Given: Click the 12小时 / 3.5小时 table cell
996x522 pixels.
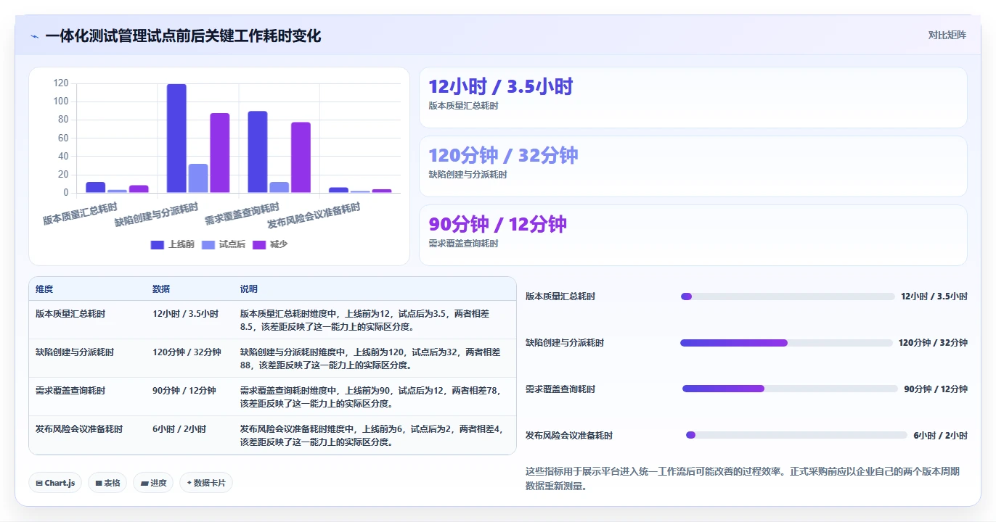Looking at the screenshot, I should (x=186, y=314).
